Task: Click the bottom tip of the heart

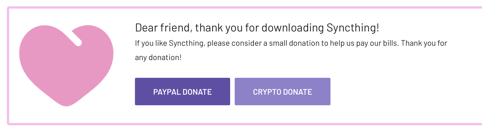Action: [66, 105]
